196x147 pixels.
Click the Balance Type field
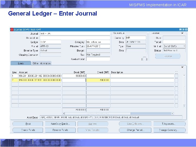coord(50,51)
